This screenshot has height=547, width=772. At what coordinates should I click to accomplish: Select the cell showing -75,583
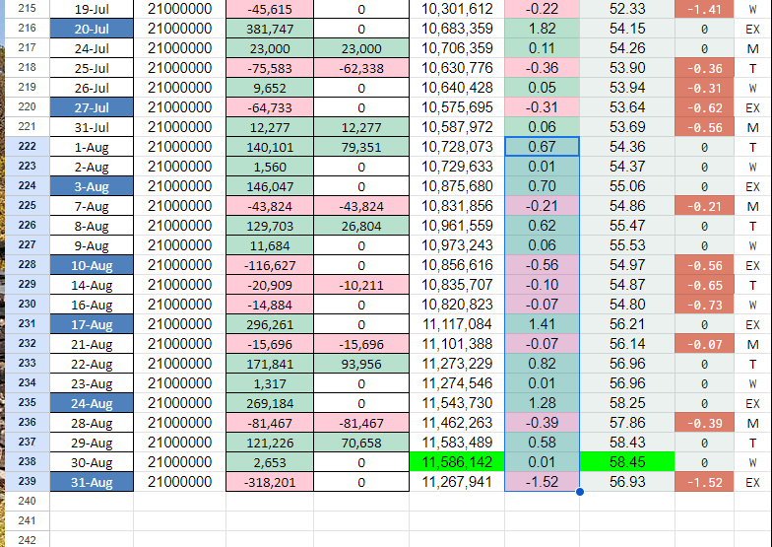coord(270,68)
